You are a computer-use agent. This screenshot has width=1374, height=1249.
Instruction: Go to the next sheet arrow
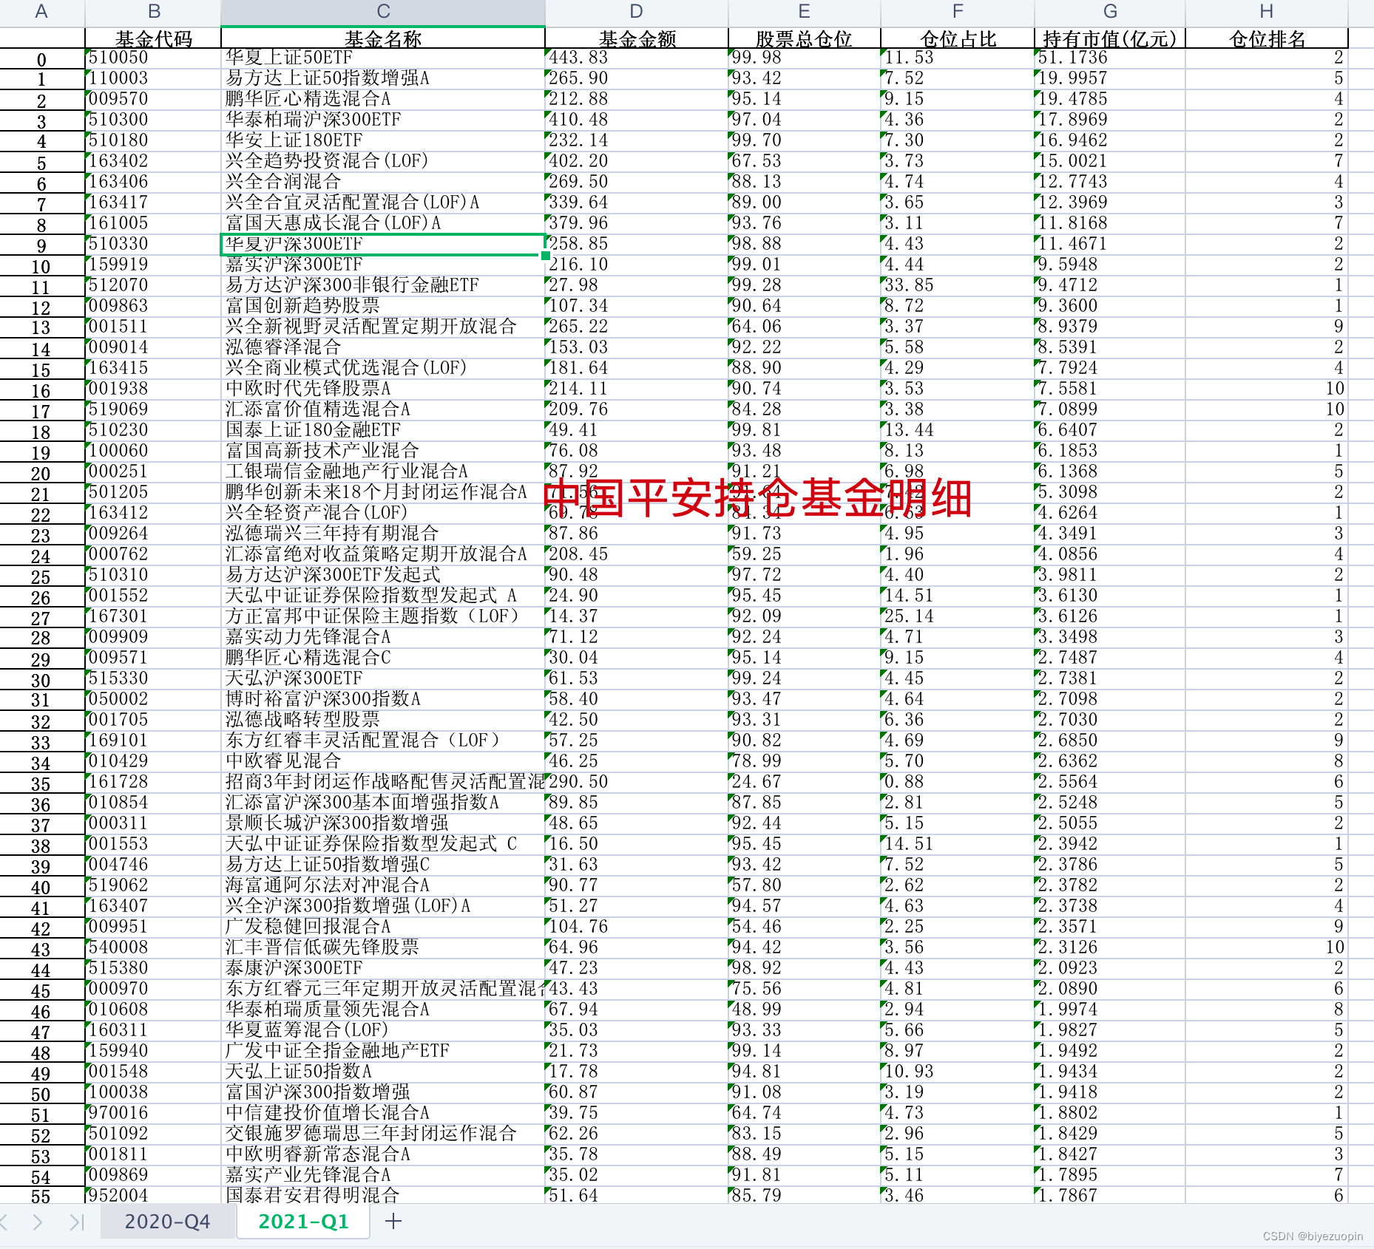click(x=38, y=1222)
